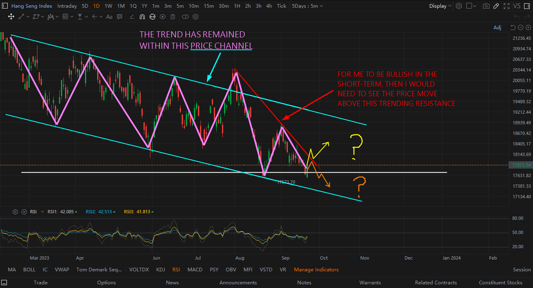Undo last drawing action
The height and width of the screenshot is (288, 533).
516,17
